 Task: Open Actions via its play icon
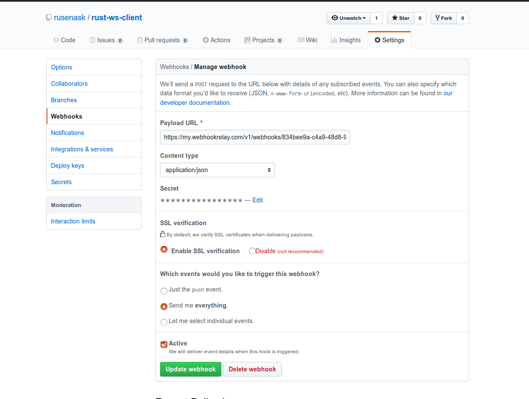[205, 40]
